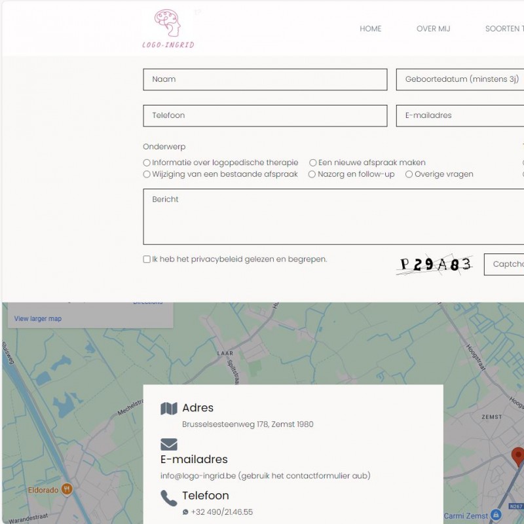This screenshot has width=524, height=524.
Task: Click the Eldorado restaurant marker on the map
Action: coord(67,489)
